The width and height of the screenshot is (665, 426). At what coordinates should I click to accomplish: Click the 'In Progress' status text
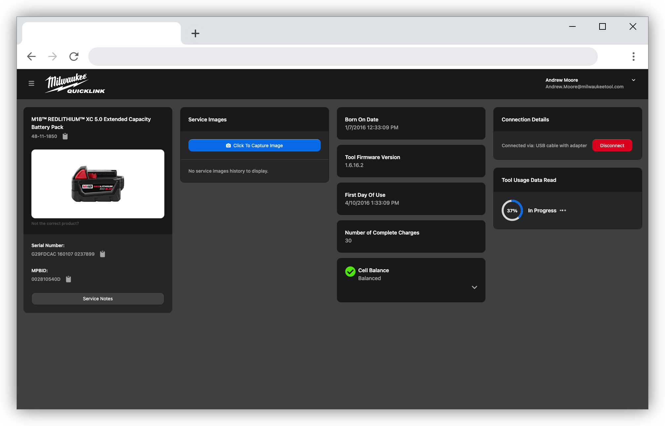coord(542,210)
